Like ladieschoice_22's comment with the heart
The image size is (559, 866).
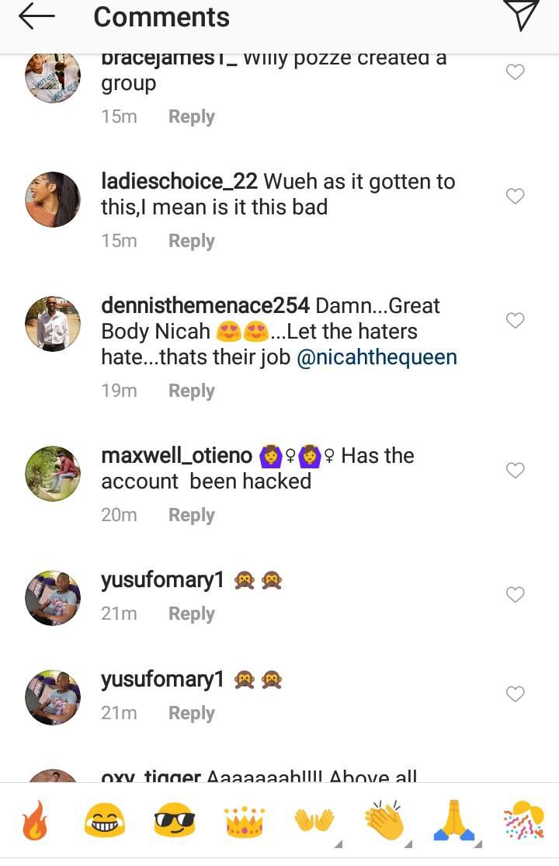click(515, 197)
